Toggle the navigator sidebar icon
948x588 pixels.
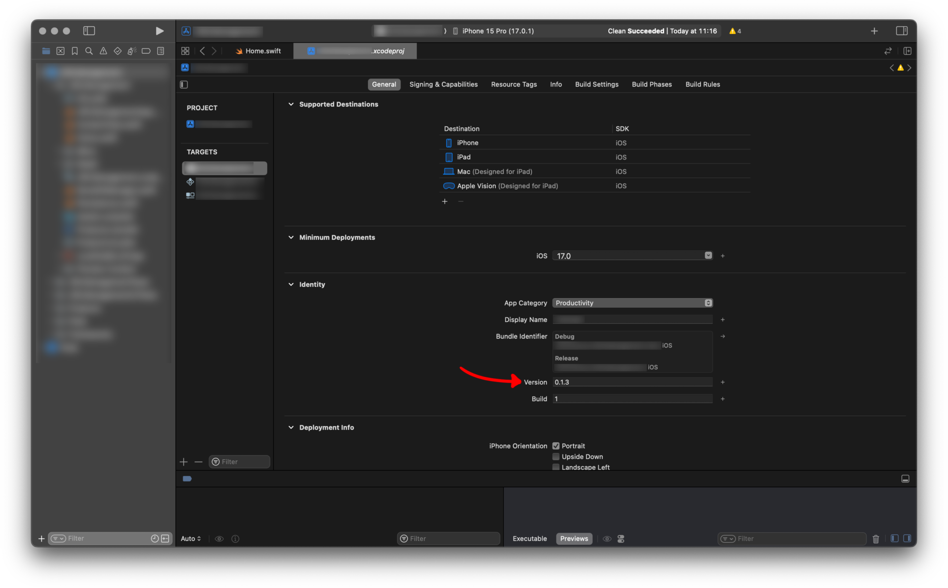[89, 31]
